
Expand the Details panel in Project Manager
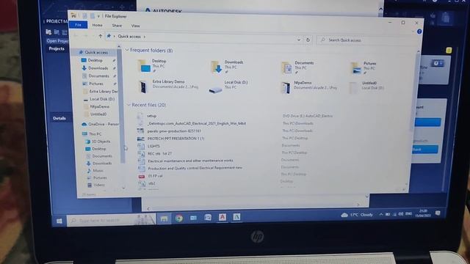pyautogui.click(x=59, y=118)
